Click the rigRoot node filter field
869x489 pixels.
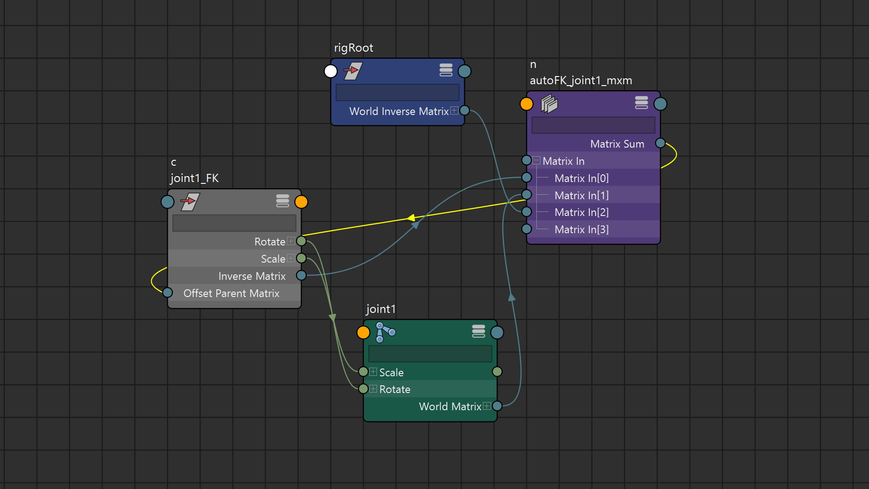[x=397, y=92]
